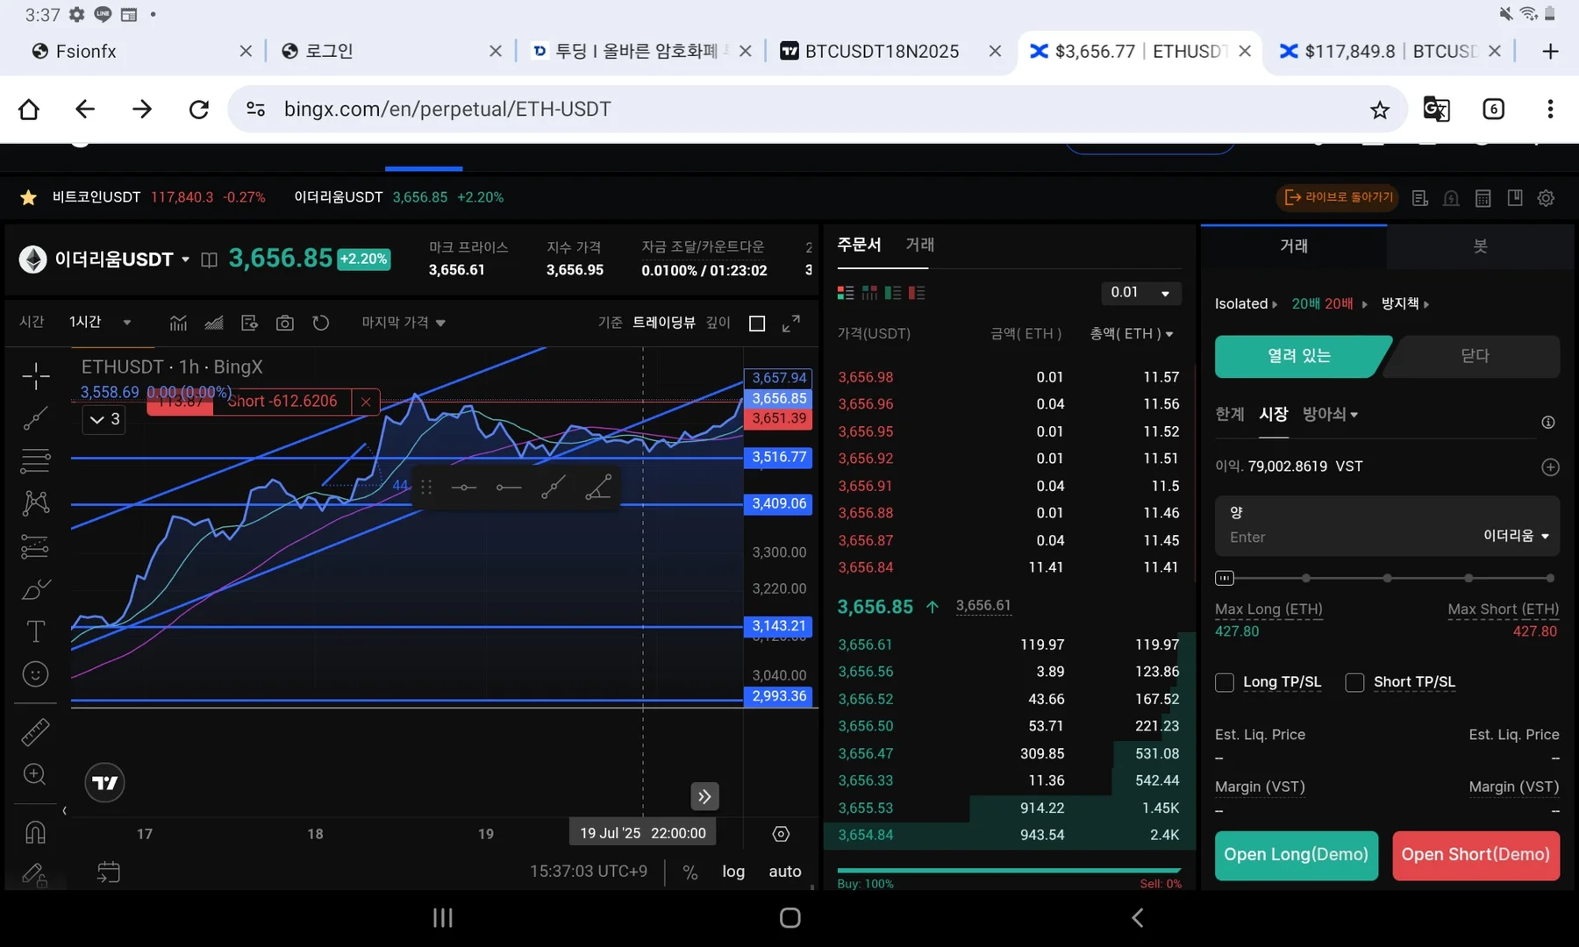
Task: Select the crosshair cursor tool
Action: [35, 376]
